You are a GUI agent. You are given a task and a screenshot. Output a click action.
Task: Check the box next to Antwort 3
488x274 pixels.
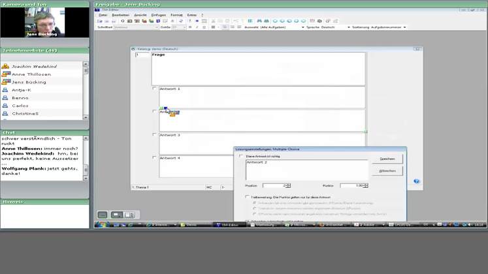155,135
